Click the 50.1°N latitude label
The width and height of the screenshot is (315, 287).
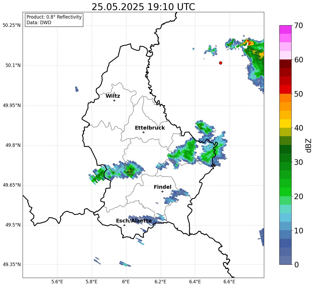[13, 65]
